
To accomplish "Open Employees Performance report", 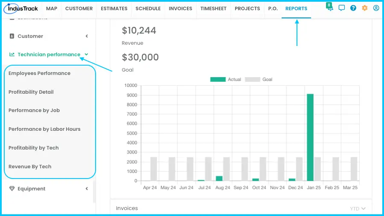I will click(x=39, y=73).
